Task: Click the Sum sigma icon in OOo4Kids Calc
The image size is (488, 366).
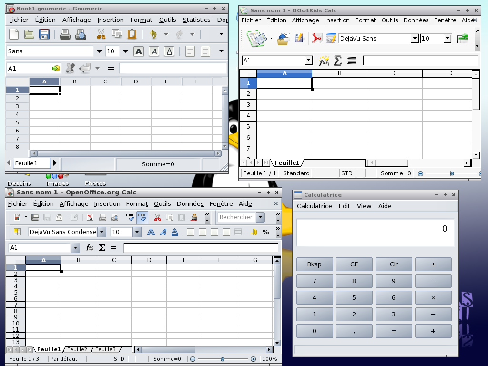Action: [338, 61]
